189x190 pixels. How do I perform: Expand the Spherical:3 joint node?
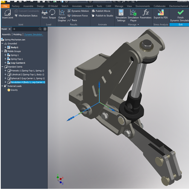(5, 78)
